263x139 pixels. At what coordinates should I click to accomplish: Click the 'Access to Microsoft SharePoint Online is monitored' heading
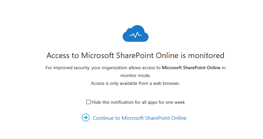click(135, 55)
